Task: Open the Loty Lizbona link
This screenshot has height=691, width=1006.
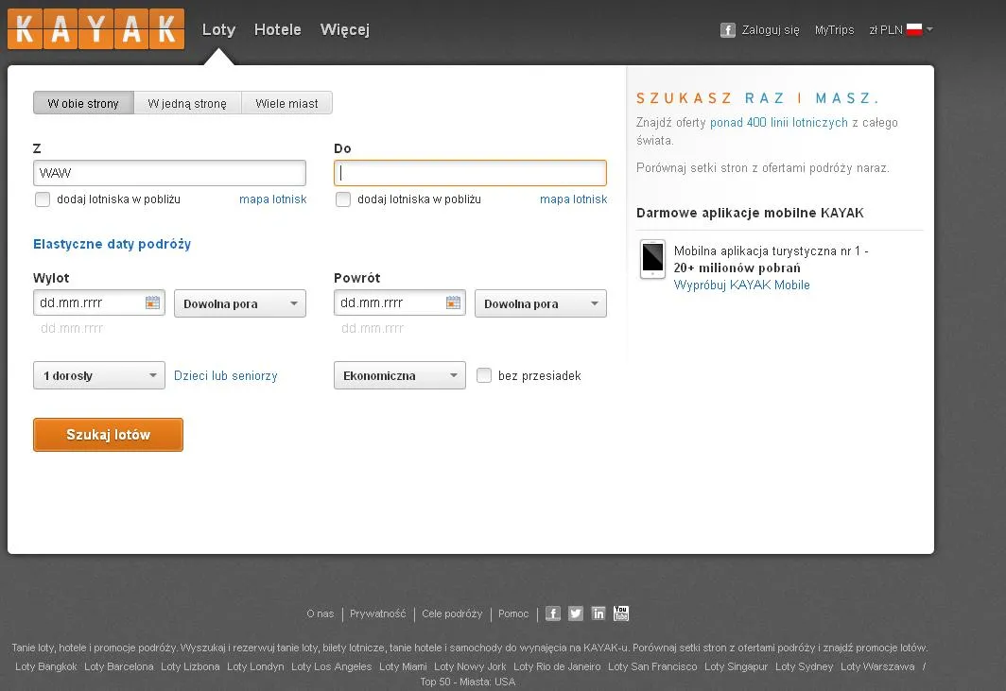Action: 190,666
